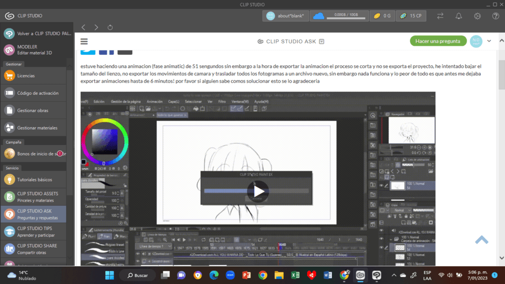
Task: Open Gestionar obras
Action: (x=34, y=110)
